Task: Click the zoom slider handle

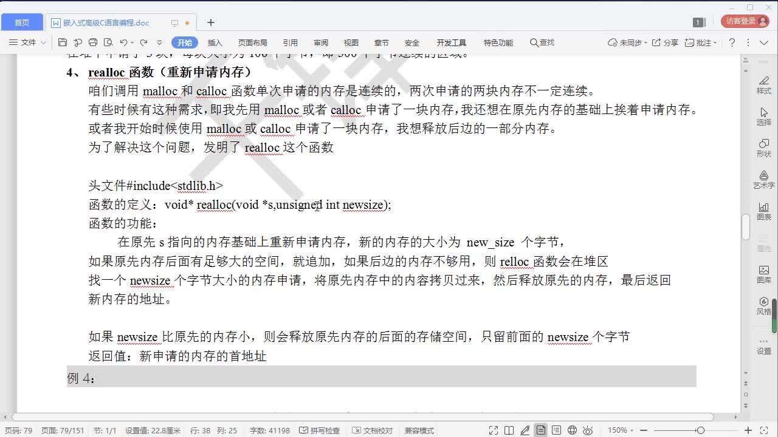Action: 701,430
